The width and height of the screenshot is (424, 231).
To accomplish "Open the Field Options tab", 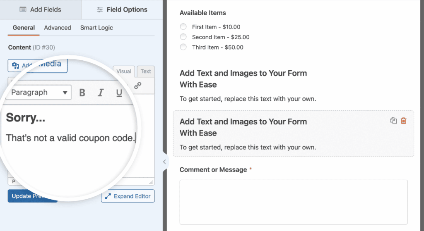I will click(122, 10).
